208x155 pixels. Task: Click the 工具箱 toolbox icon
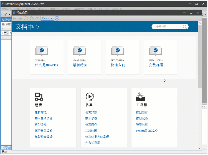(x=141, y=97)
